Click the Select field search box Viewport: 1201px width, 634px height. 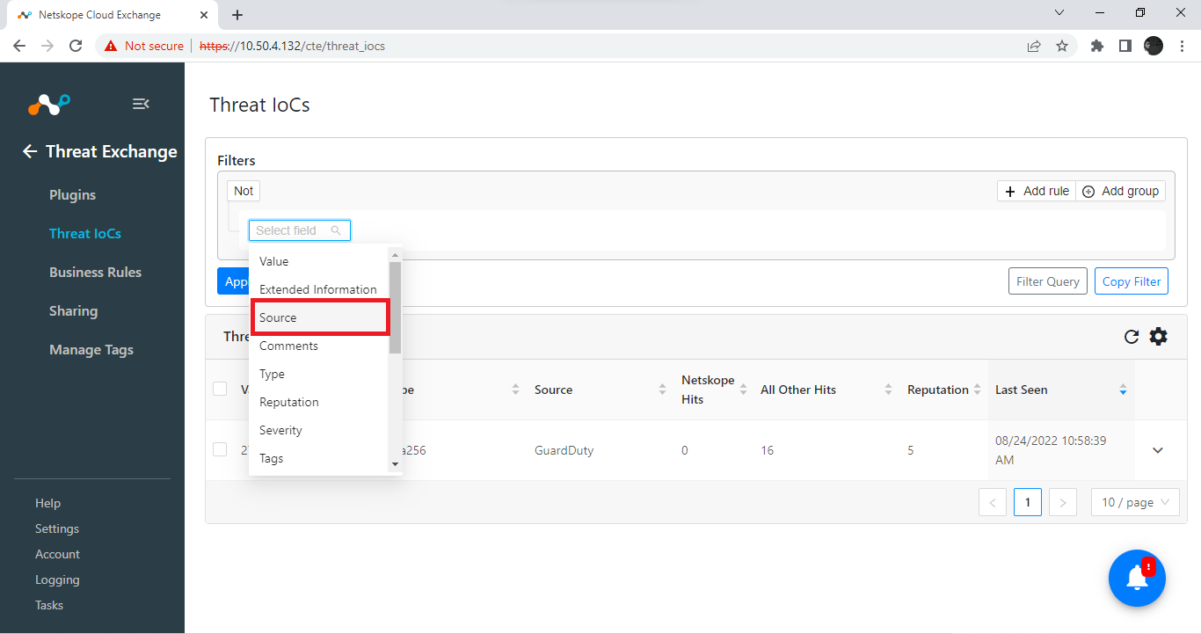[x=300, y=230]
